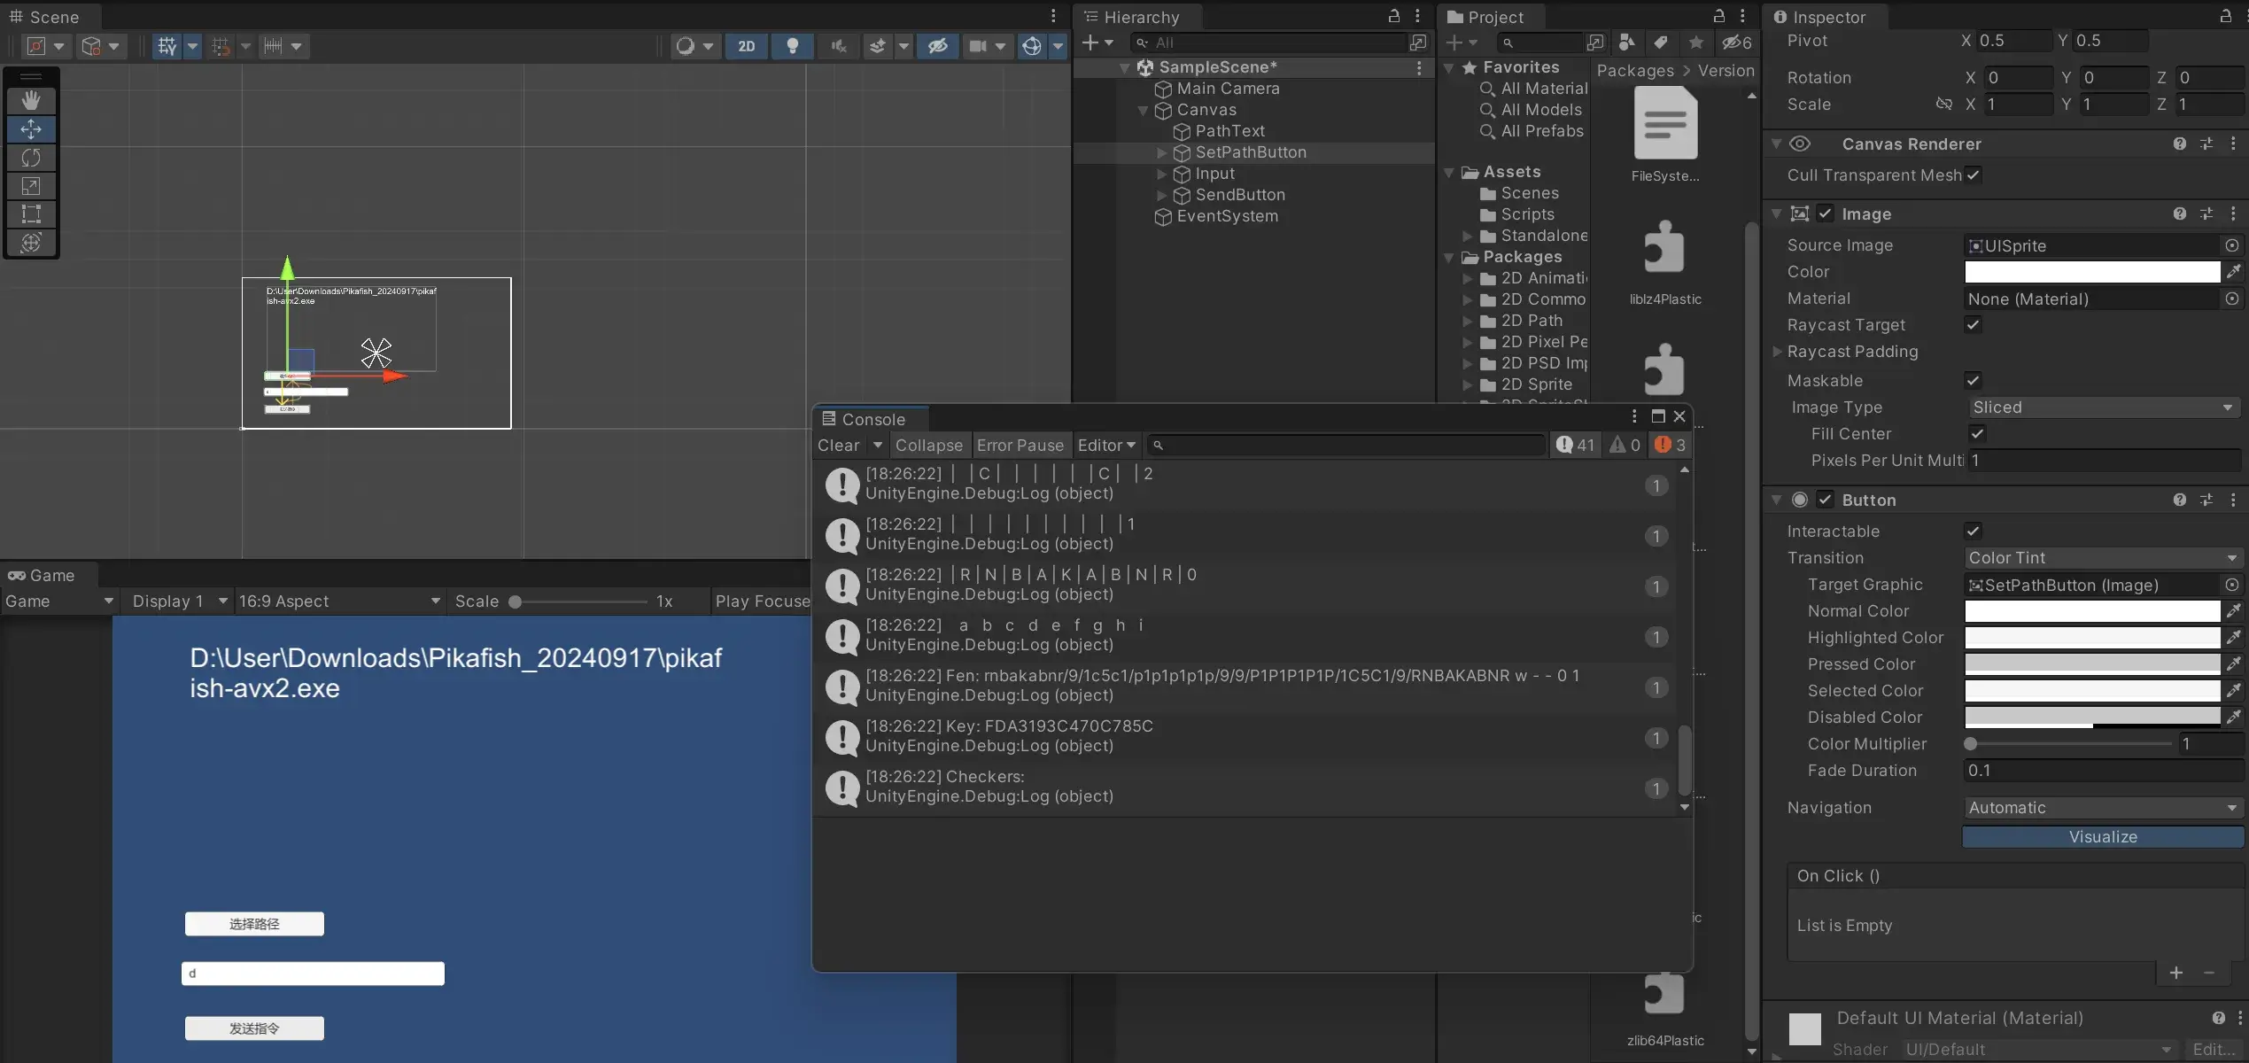This screenshot has height=1063, width=2249.
Task: Select the Hand tool in Scene toolbar
Action: (31, 100)
